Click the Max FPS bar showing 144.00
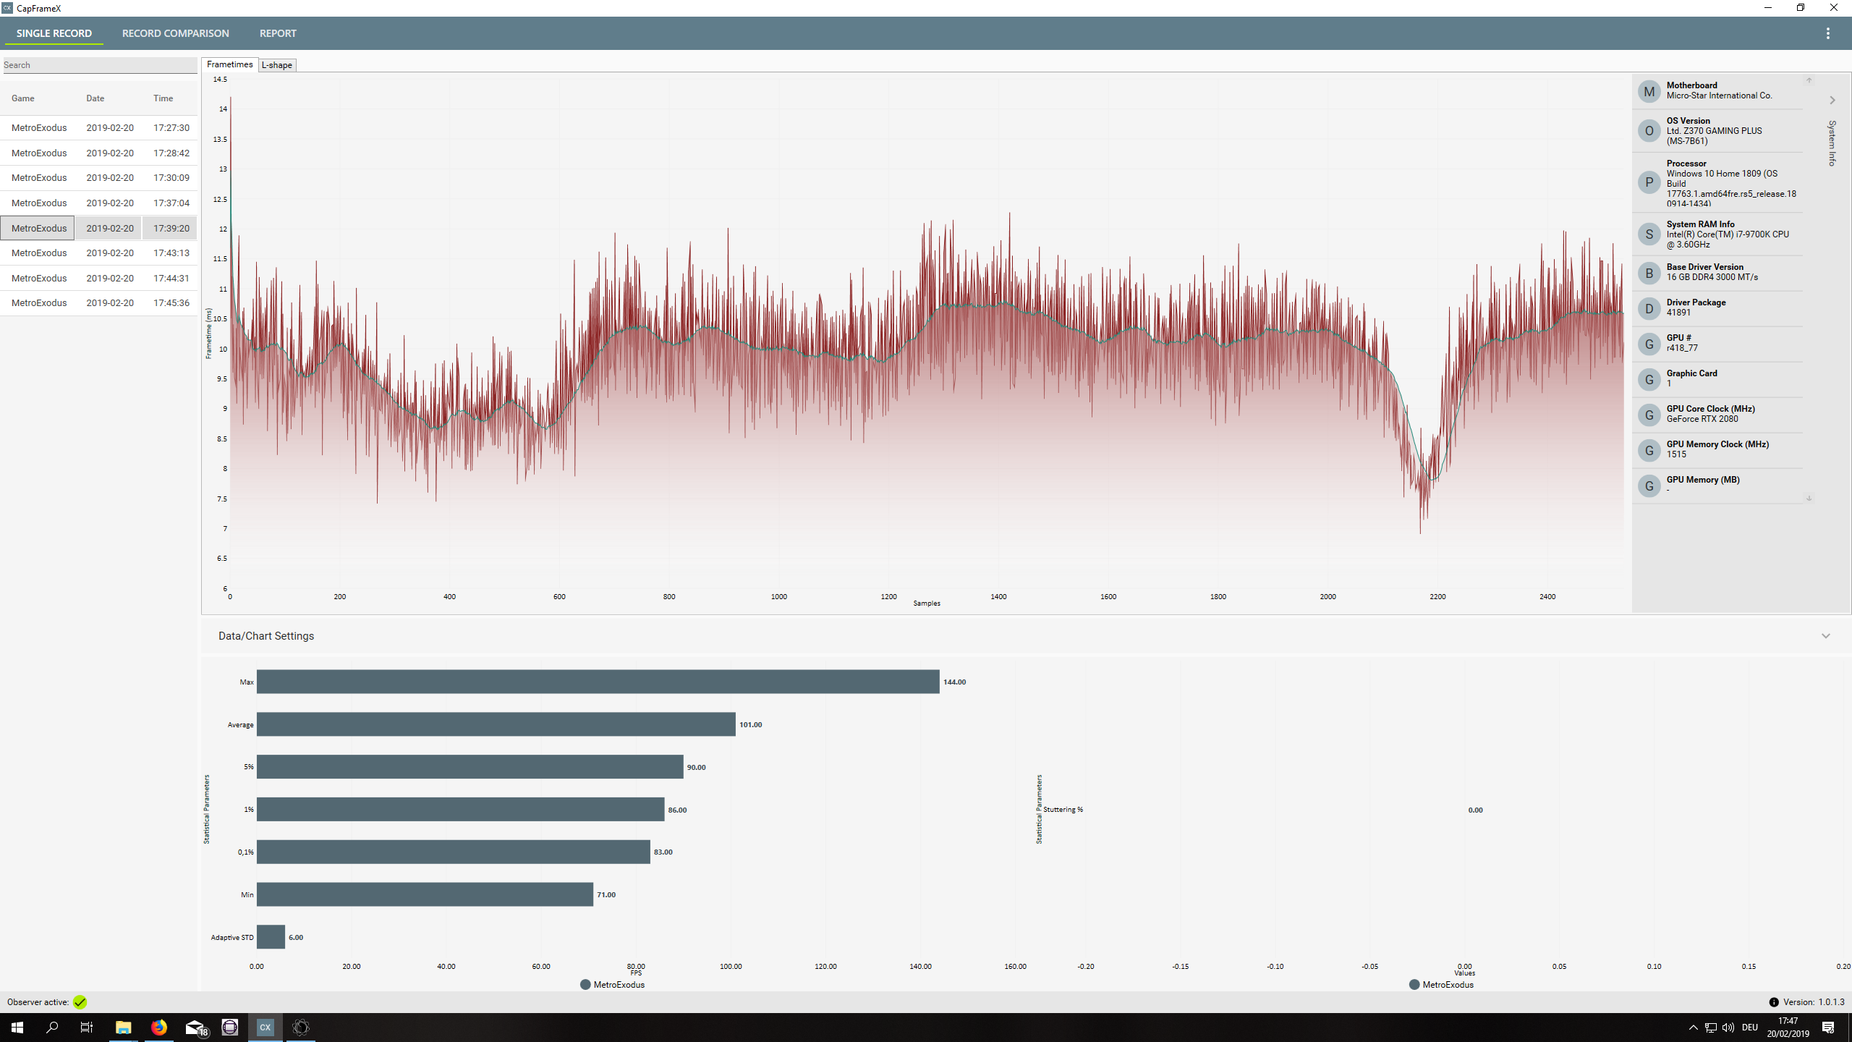The width and height of the screenshot is (1852, 1042). point(598,682)
